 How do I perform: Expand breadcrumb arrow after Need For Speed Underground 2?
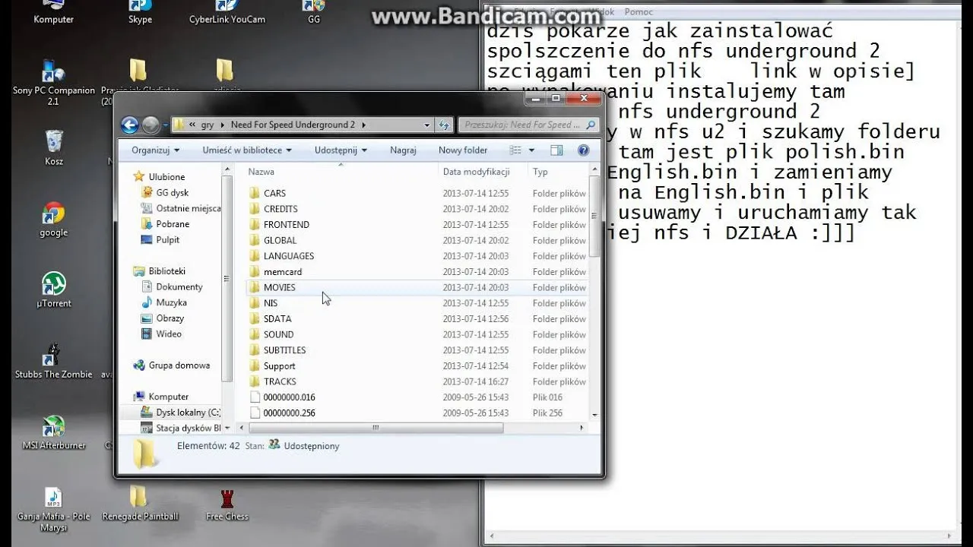[364, 125]
